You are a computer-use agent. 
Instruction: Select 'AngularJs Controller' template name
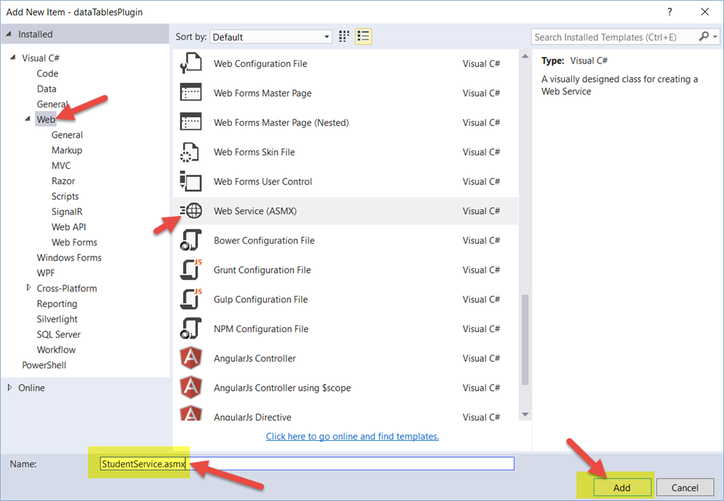tap(255, 358)
